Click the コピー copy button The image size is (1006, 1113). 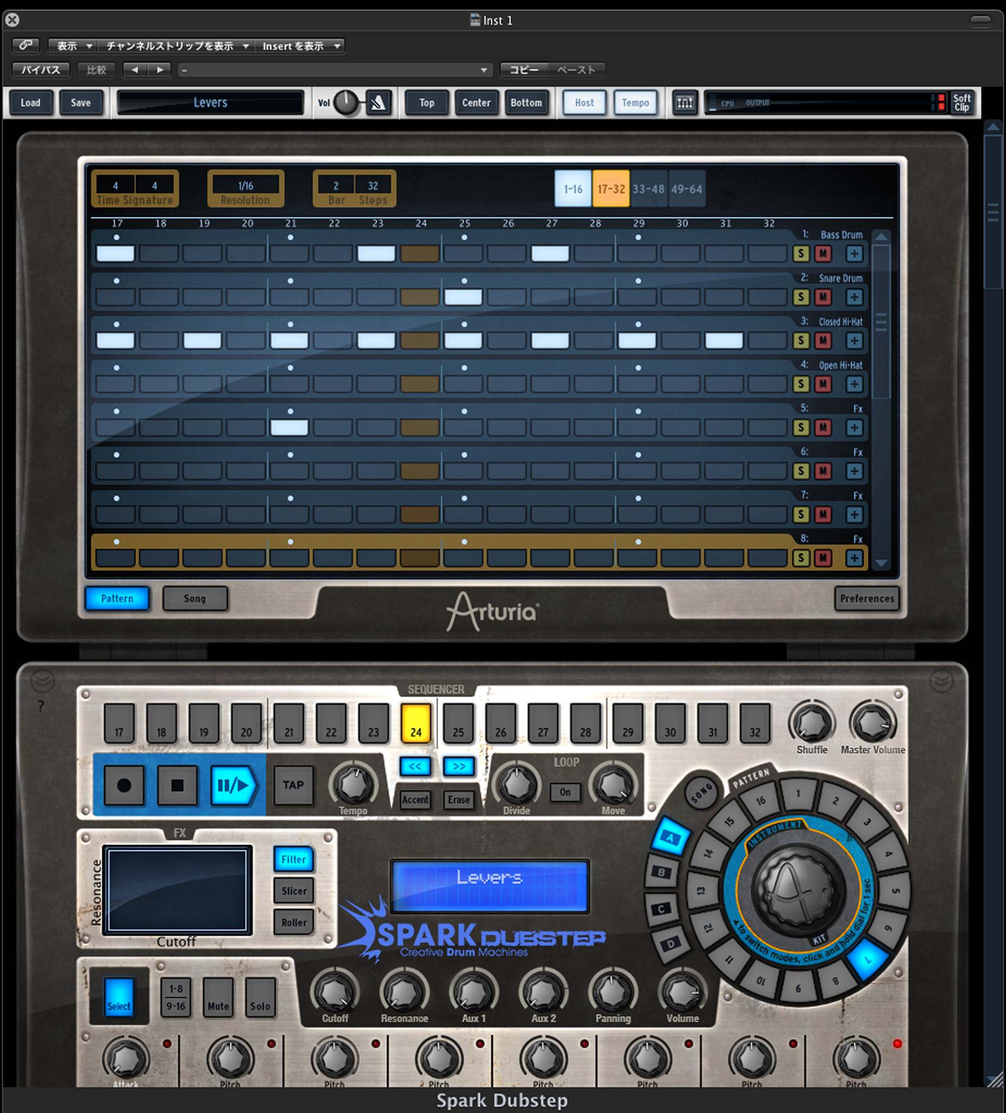(524, 70)
